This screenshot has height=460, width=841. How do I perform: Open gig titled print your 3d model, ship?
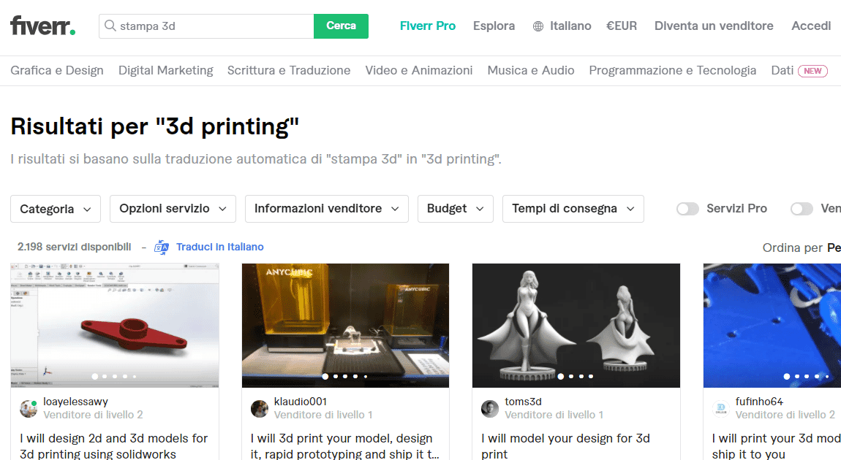[x=776, y=446]
